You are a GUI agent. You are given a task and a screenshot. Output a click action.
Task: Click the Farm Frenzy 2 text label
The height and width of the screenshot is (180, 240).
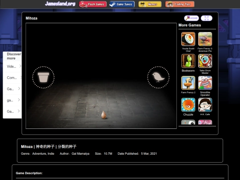(188, 92)
